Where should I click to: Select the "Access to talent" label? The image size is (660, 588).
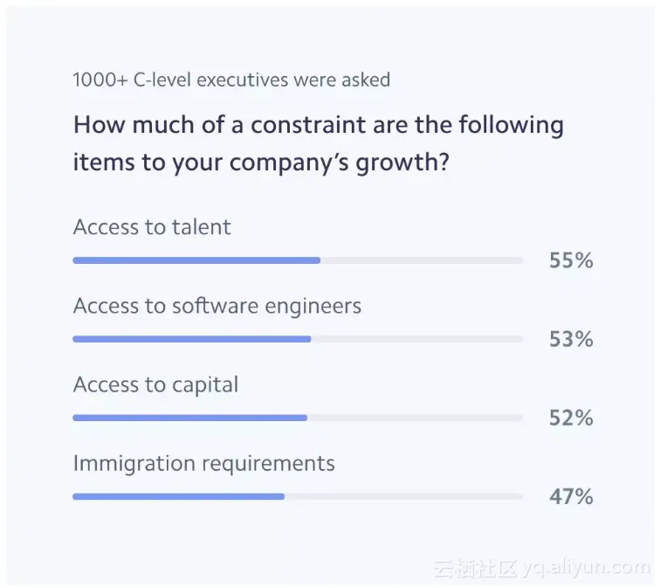(x=152, y=227)
